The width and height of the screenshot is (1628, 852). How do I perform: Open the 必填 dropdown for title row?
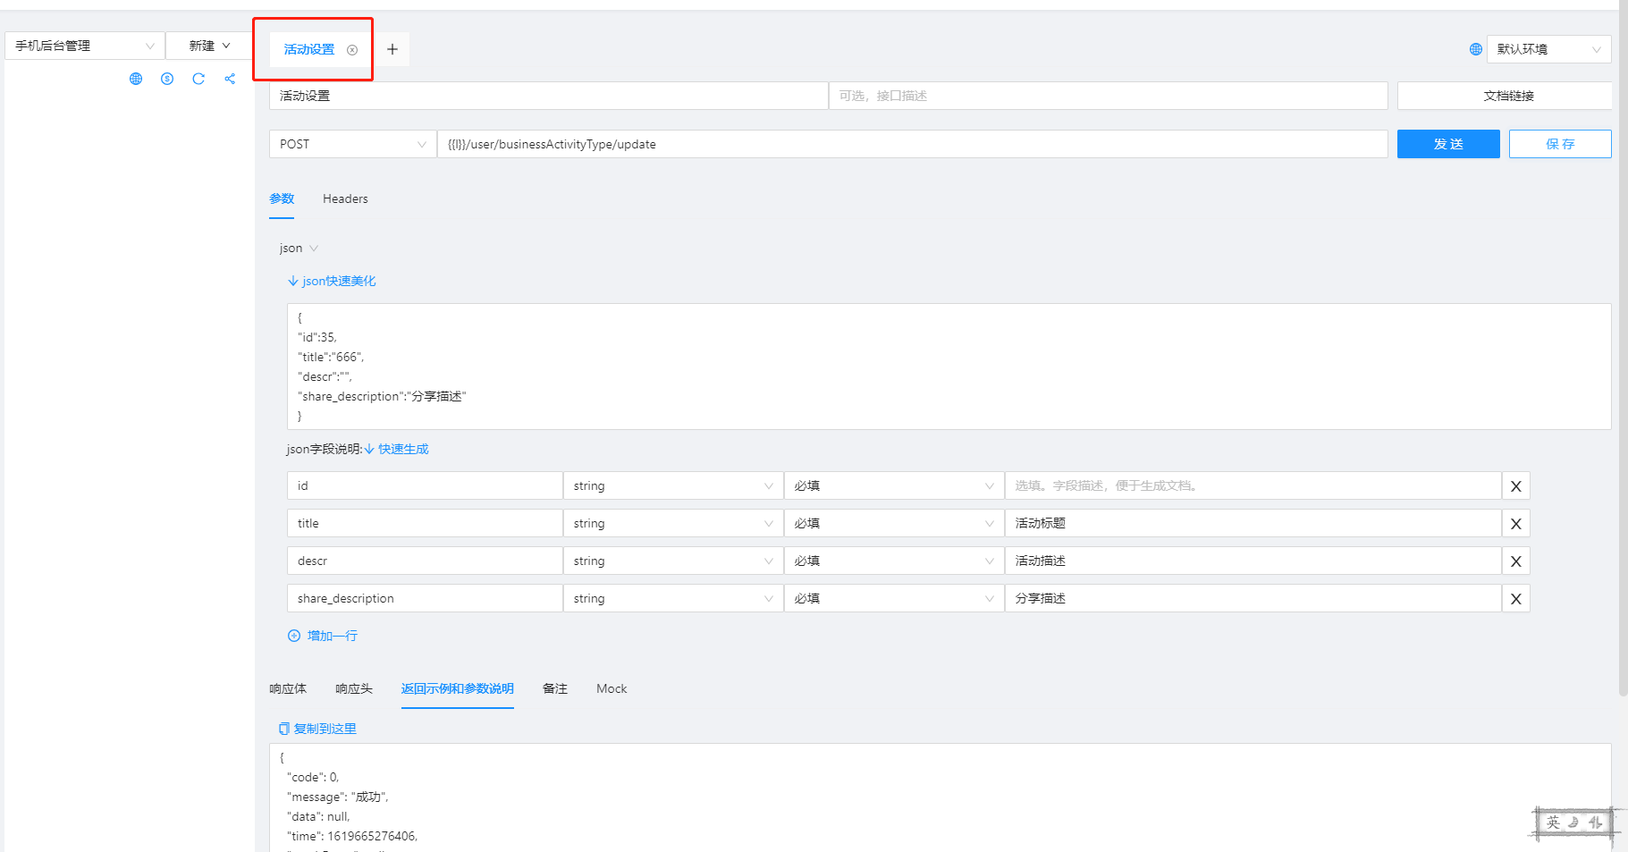tap(894, 524)
